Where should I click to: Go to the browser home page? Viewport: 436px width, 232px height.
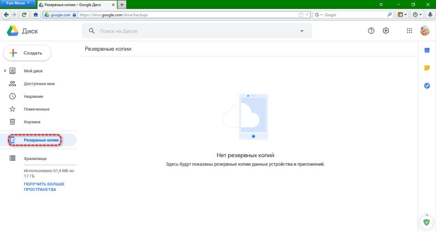[x=35, y=15]
